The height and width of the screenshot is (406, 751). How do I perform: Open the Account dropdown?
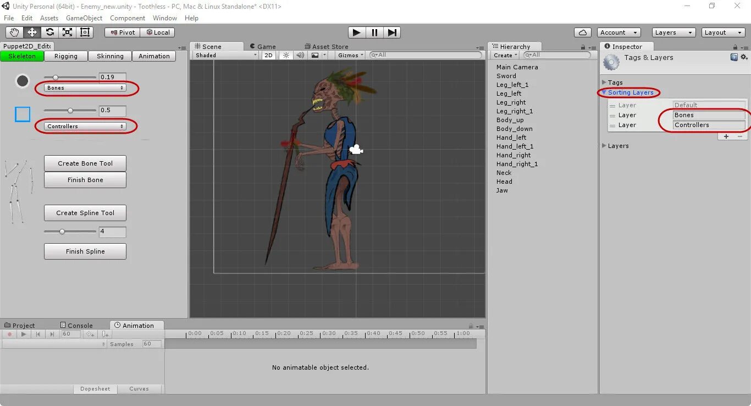619,32
